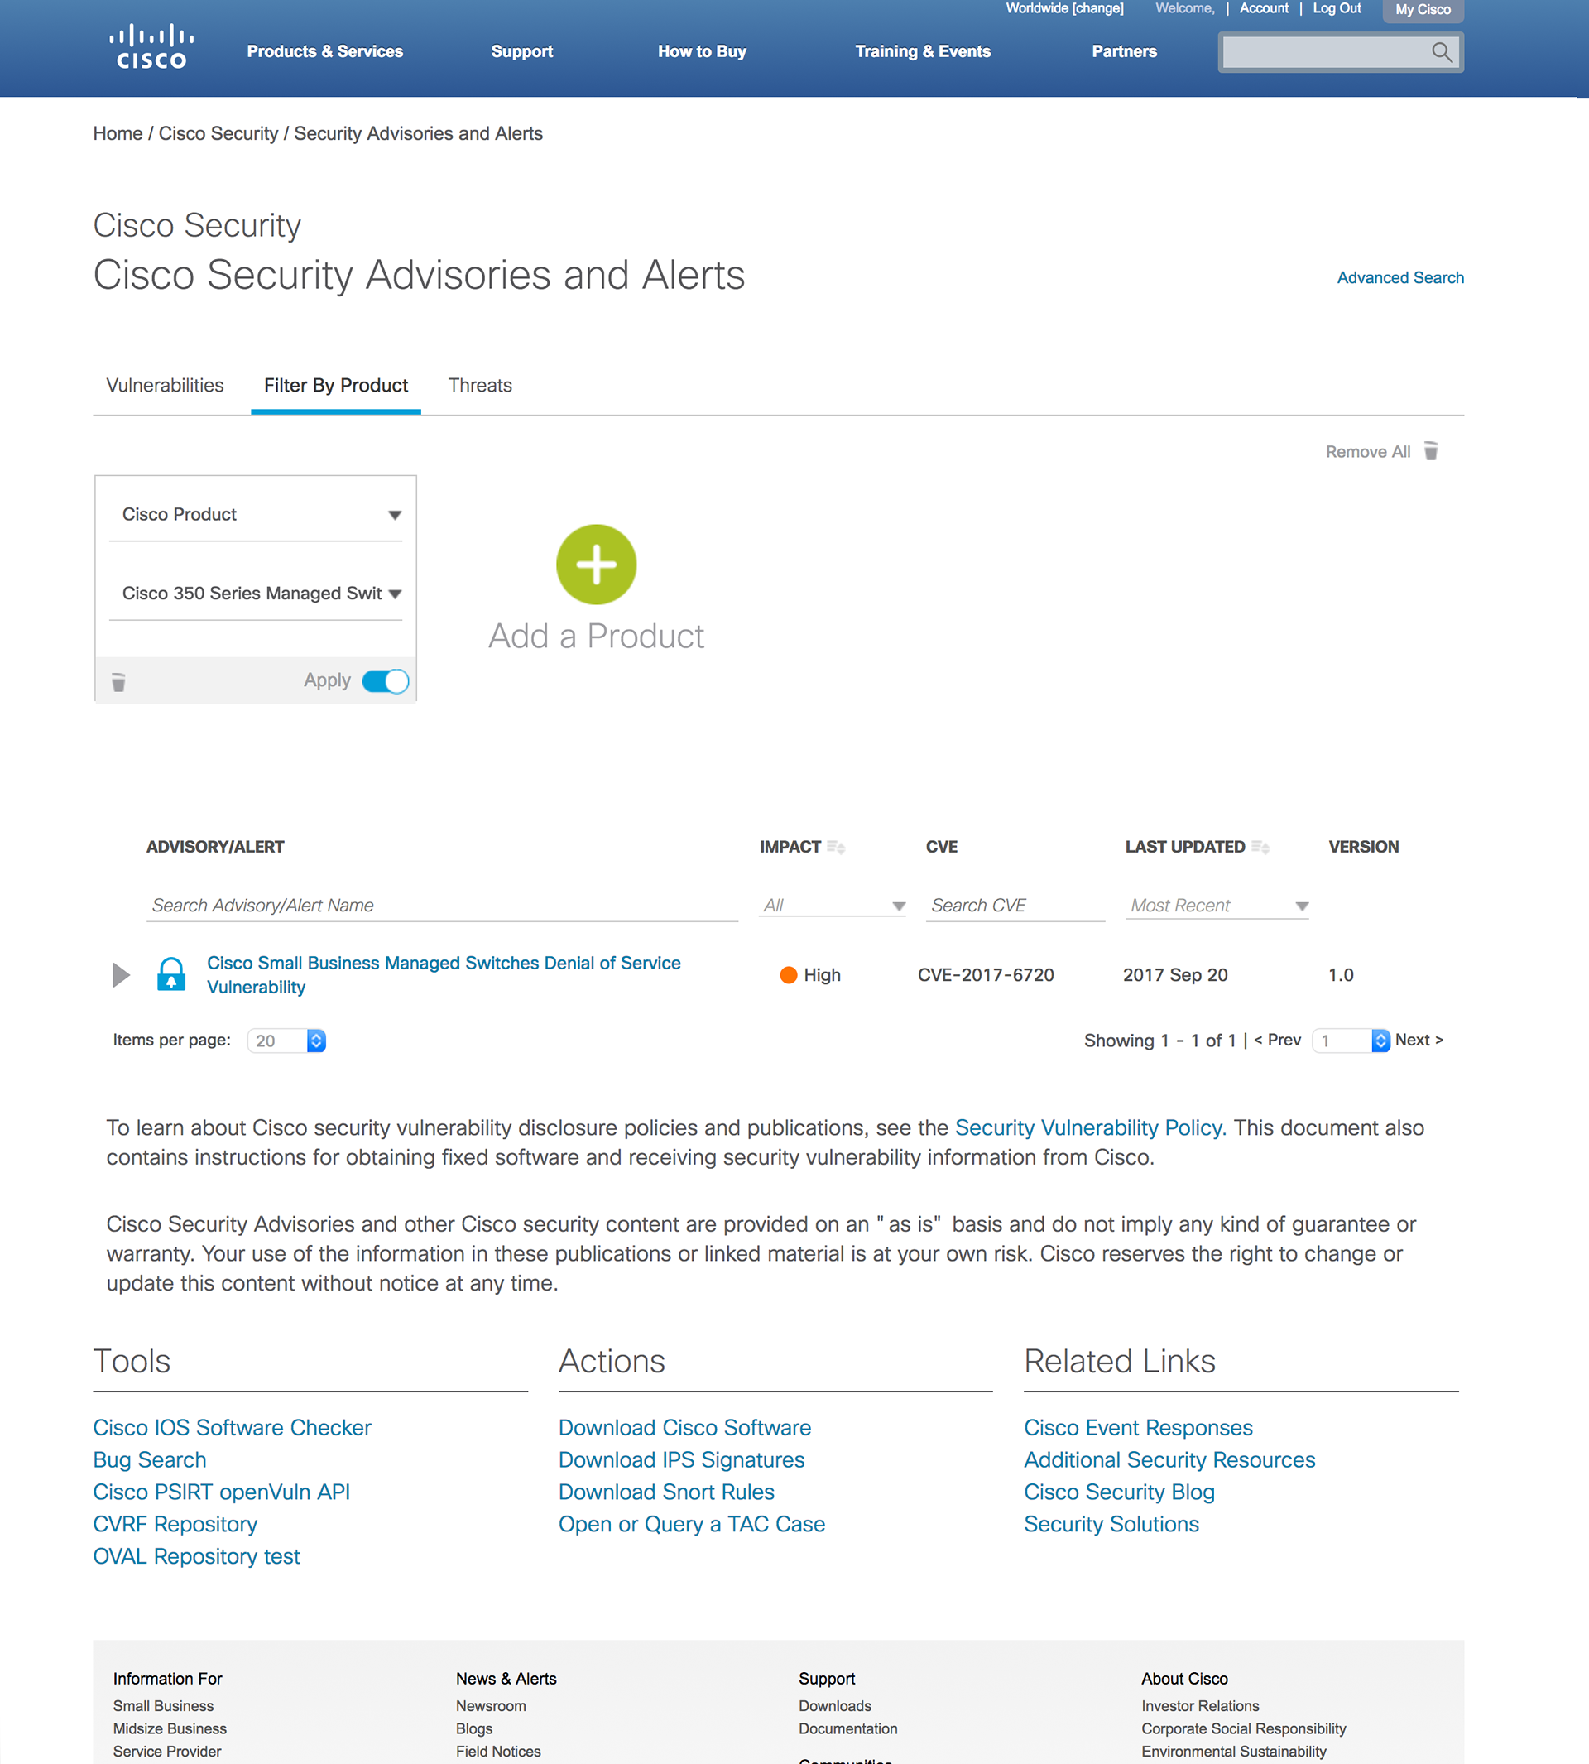This screenshot has height=1764, width=1589.
Task: Click Cisco Security in the breadcrumb
Action: (x=218, y=133)
